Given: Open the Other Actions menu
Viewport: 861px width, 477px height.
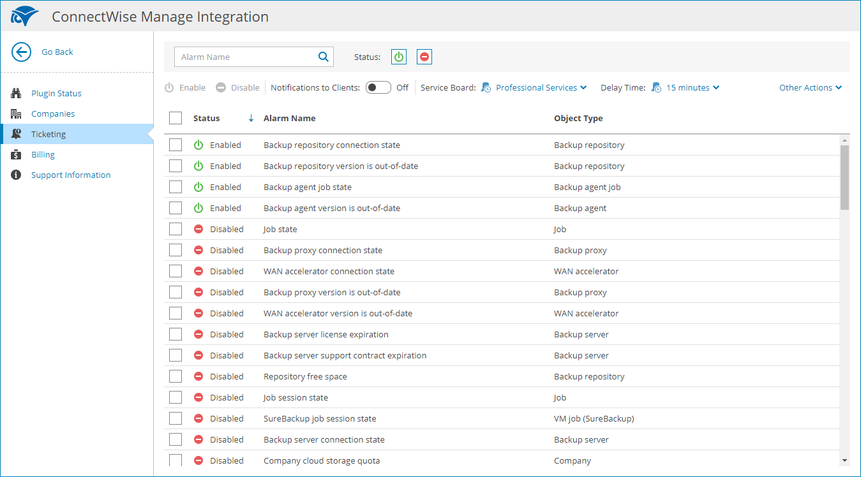Looking at the screenshot, I should point(810,87).
